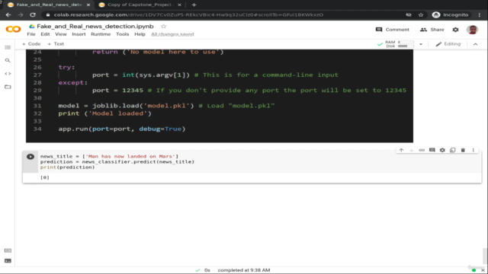Open the Edit menu
The width and height of the screenshot is (488, 274).
(45, 34)
